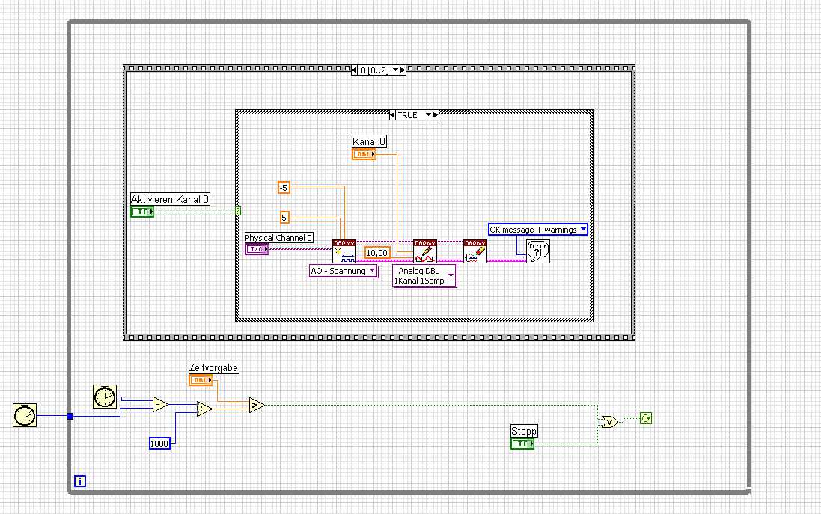
Task: Click the loop iteration terminal i
Action: (79, 480)
